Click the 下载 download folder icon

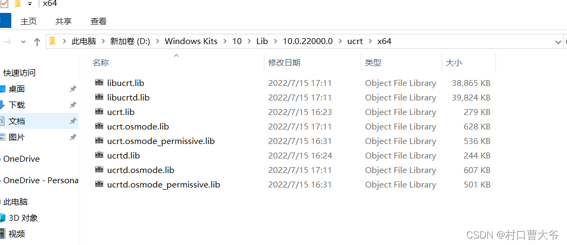pyautogui.click(x=2, y=105)
